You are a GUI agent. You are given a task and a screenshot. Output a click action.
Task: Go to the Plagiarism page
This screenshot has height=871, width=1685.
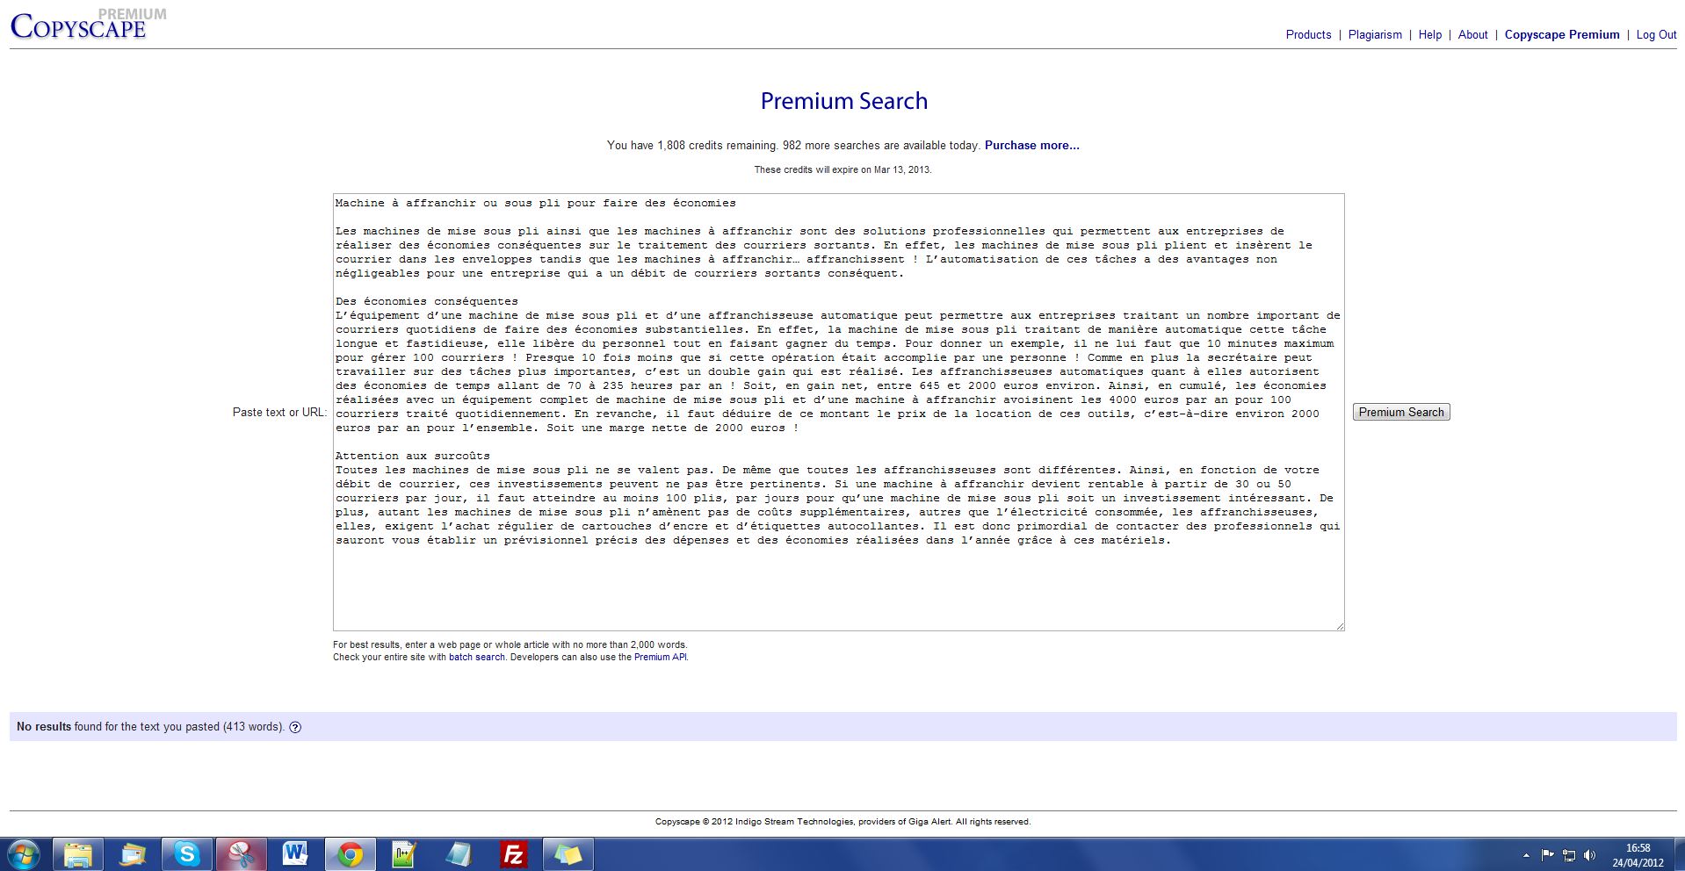1375,35
